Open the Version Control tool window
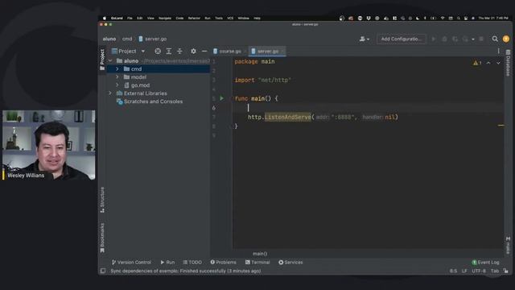The width and height of the screenshot is (515, 290). click(x=131, y=263)
